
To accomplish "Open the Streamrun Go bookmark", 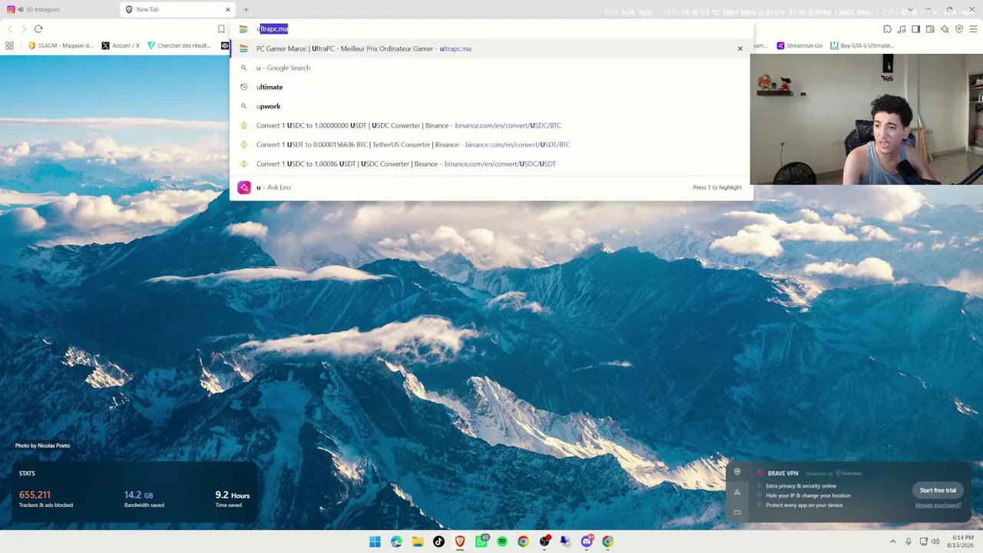I will [799, 45].
